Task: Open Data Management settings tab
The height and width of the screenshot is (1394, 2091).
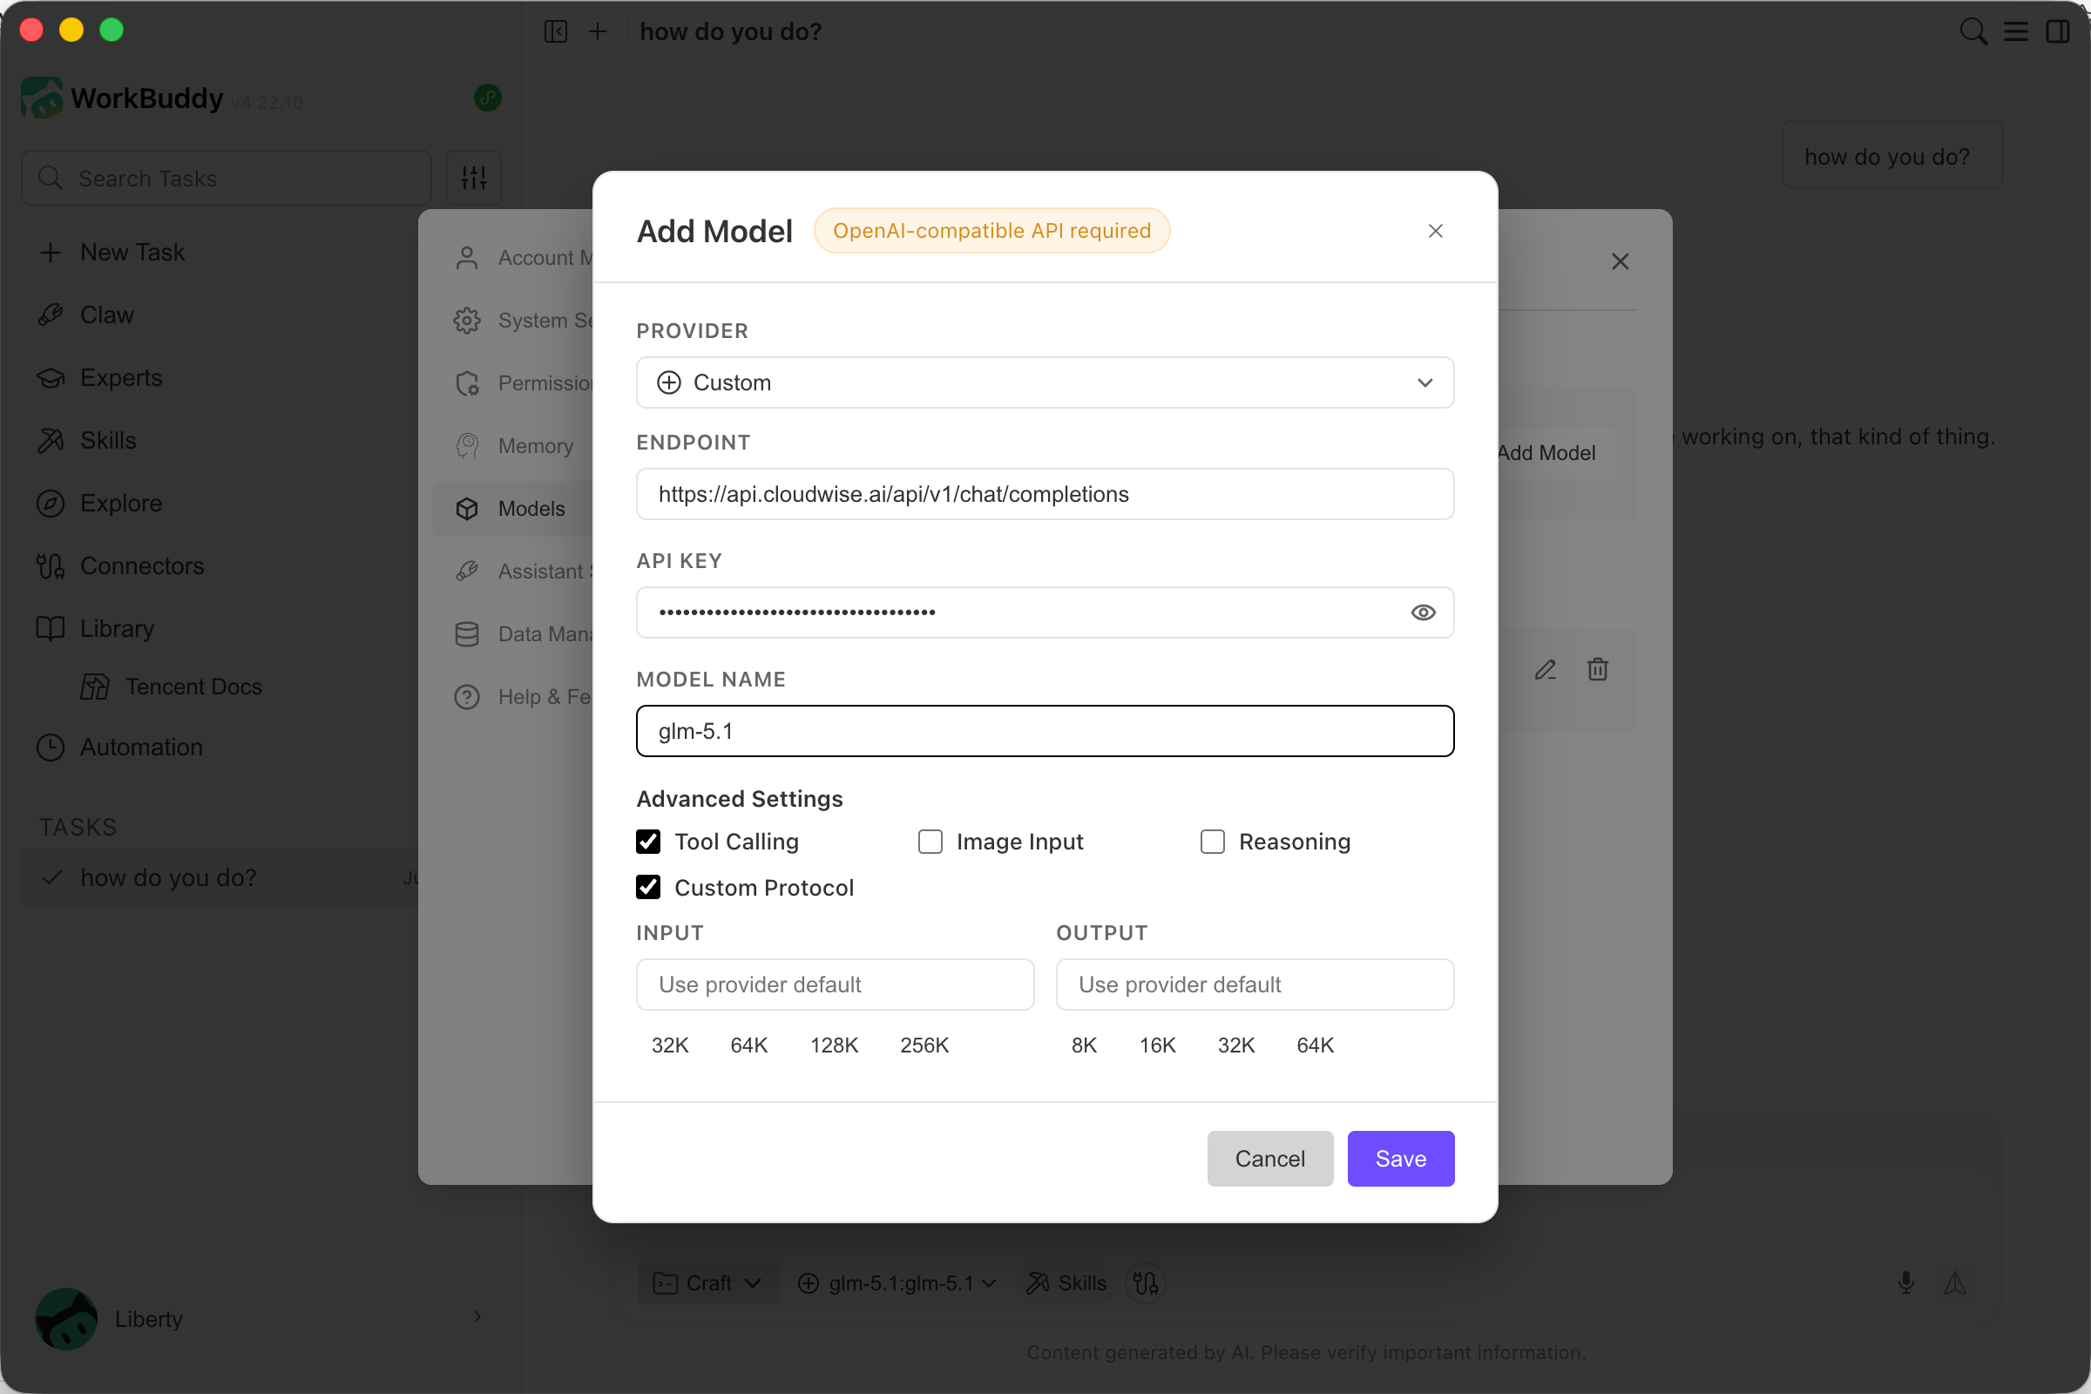Action: (x=514, y=634)
